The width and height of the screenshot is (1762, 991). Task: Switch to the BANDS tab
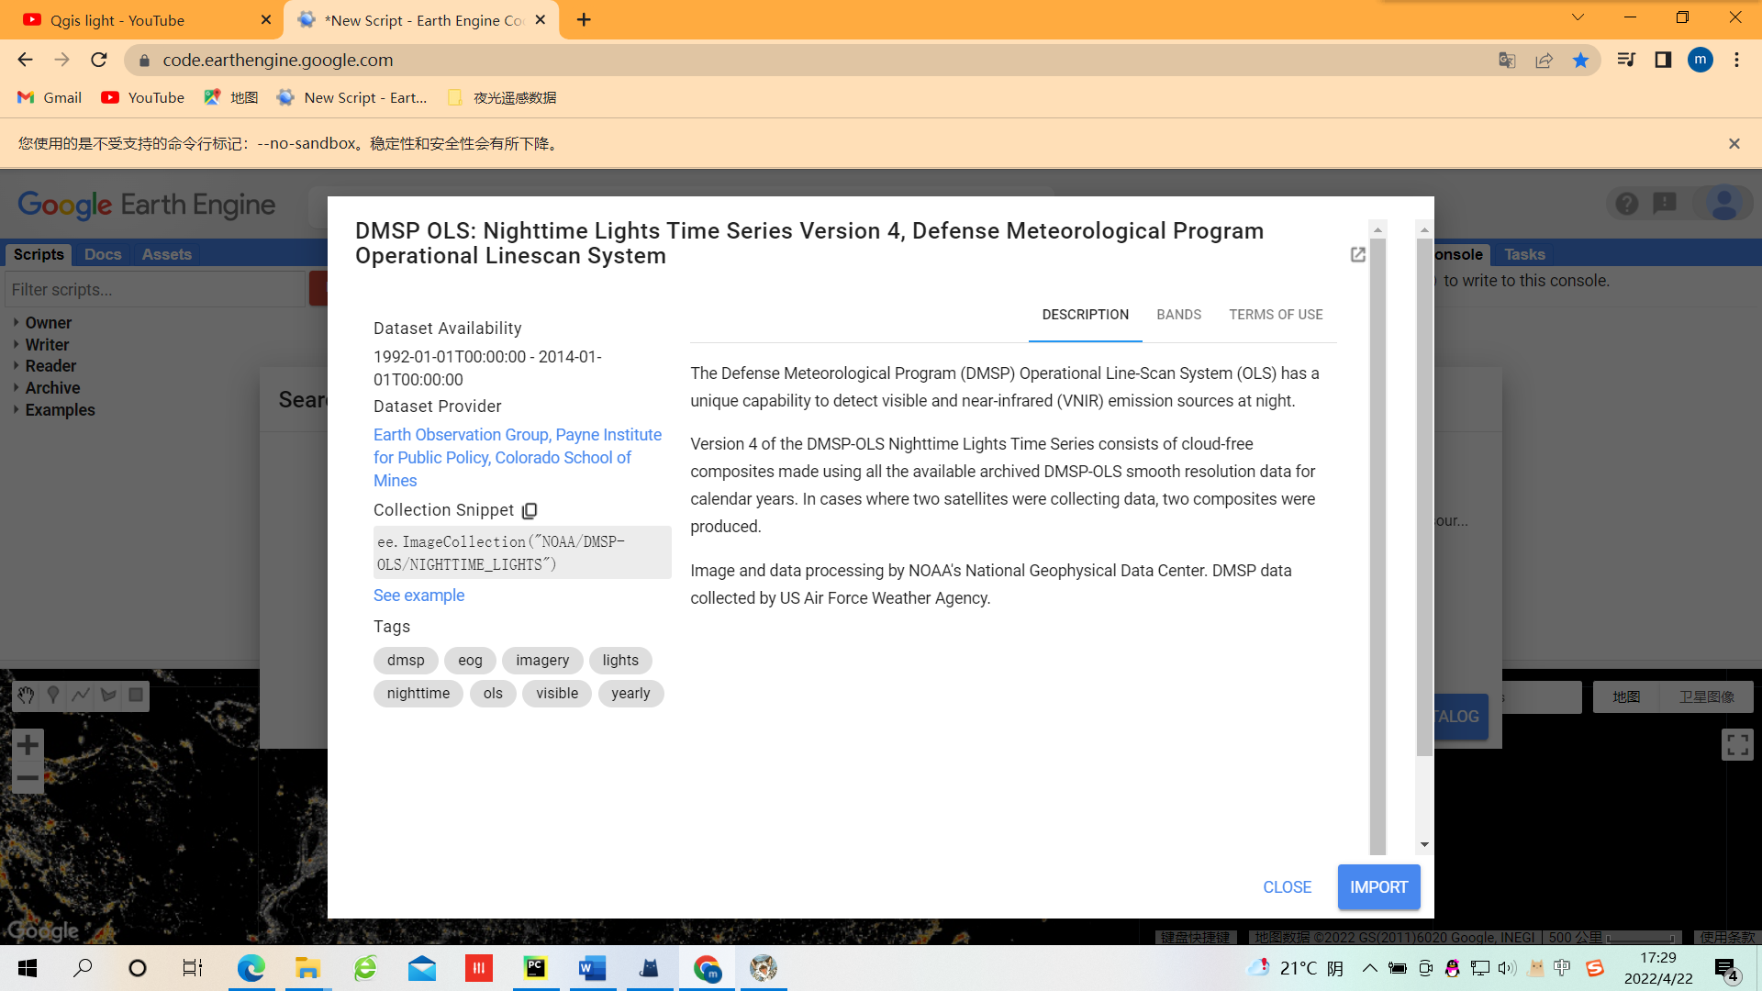click(1178, 315)
